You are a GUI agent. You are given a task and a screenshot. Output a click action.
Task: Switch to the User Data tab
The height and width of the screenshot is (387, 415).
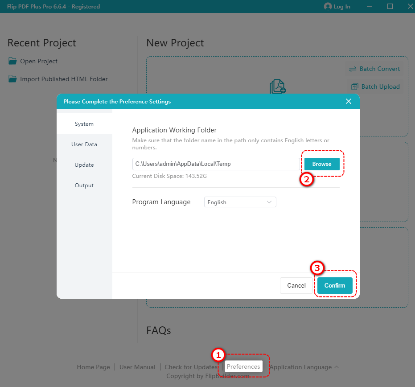84,144
